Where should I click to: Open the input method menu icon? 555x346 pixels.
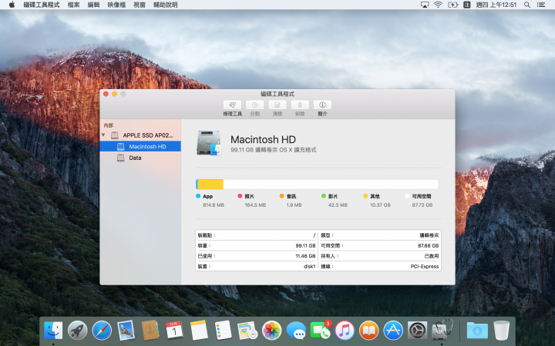[x=467, y=5]
